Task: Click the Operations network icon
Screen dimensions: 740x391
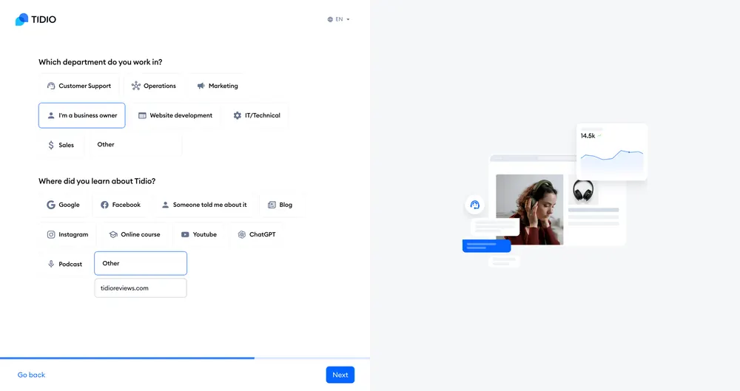Action: (136, 86)
